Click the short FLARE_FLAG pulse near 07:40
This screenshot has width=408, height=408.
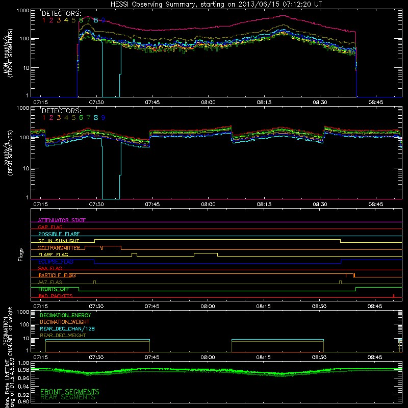click(134, 254)
